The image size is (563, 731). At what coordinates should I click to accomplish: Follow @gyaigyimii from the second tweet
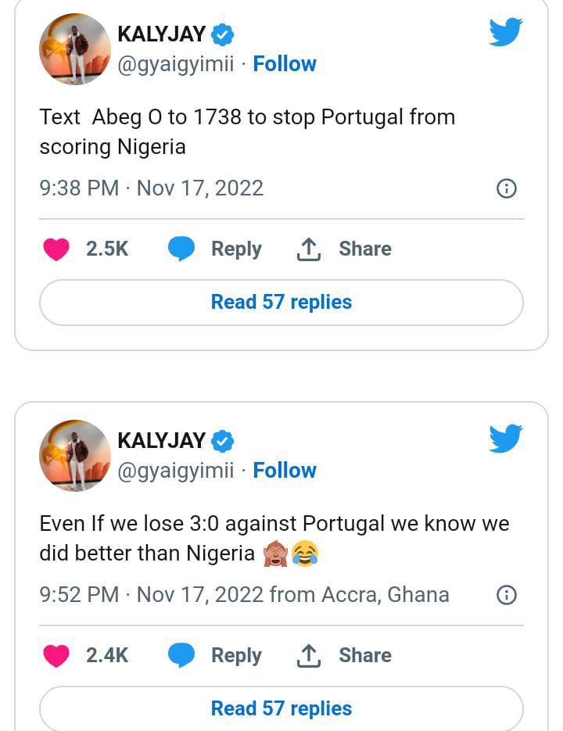coord(285,471)
